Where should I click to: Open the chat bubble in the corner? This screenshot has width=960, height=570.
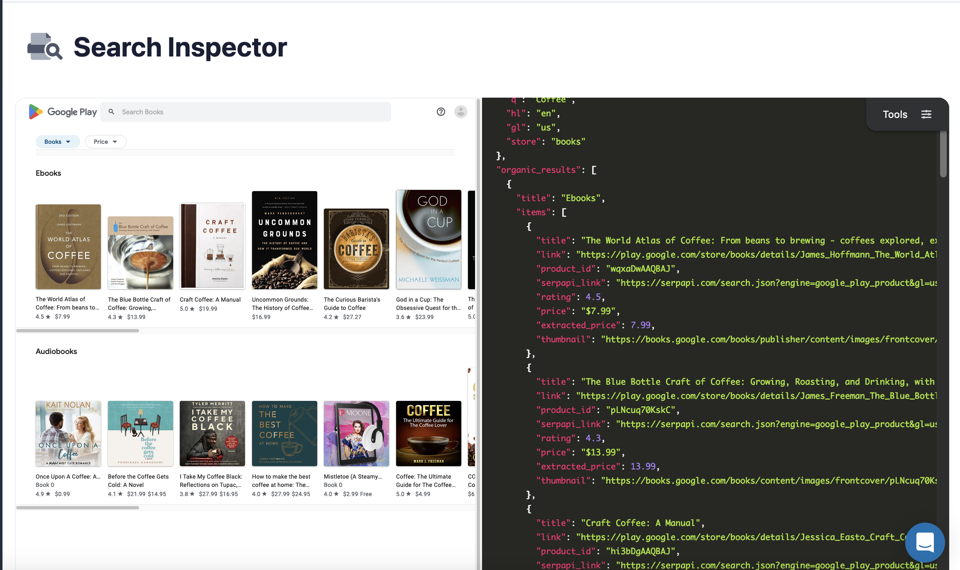(925, 543)
